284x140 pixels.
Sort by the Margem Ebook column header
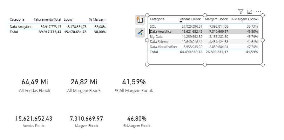pos(216,19)
